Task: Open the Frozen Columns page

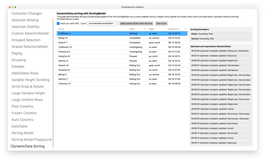Action: point(24,113)
